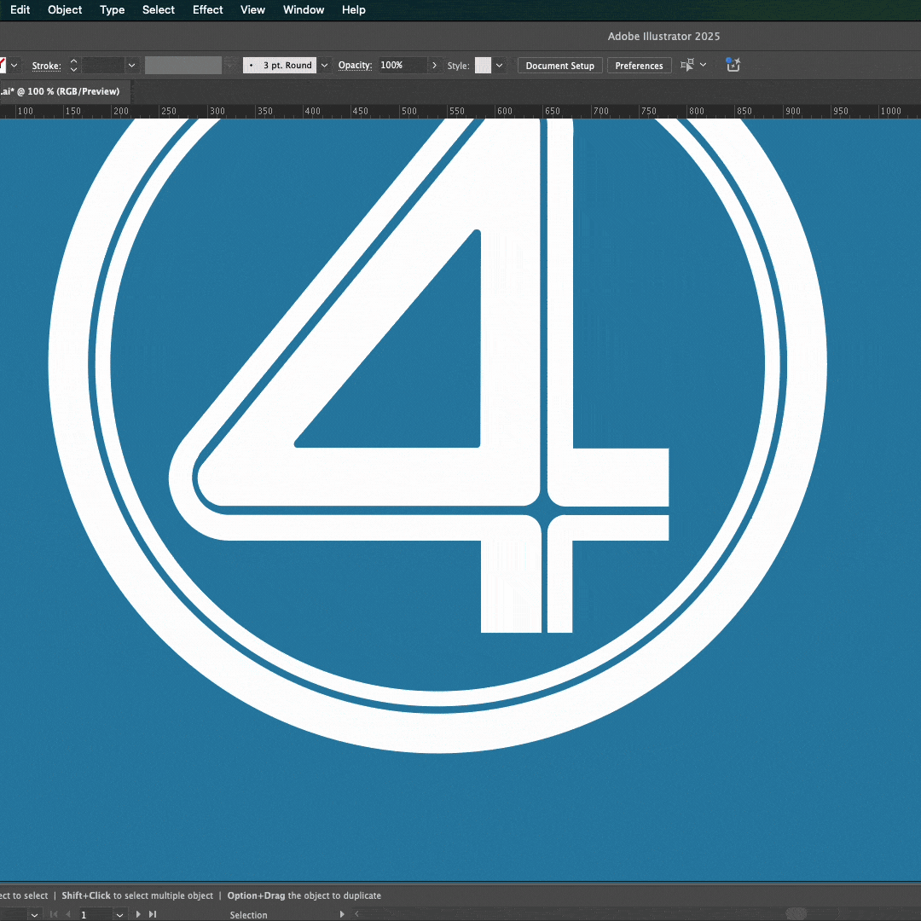
Task: Click the horizontal scrollbar thumb
Action: 796,913
